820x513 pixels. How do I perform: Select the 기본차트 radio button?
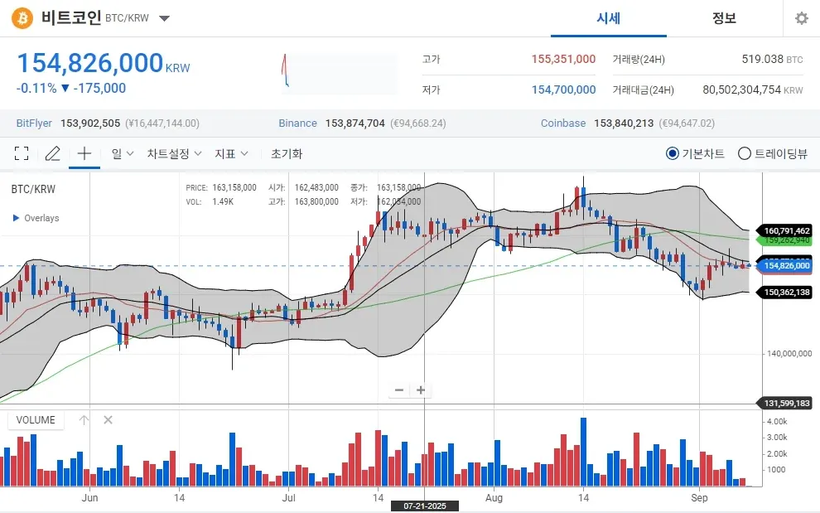[673, 153]
